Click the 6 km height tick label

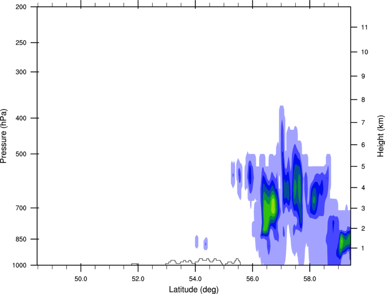click(x=363, y=145)
